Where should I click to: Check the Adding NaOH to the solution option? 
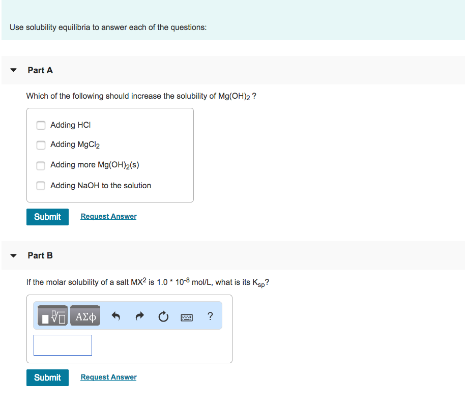[41, 185]
